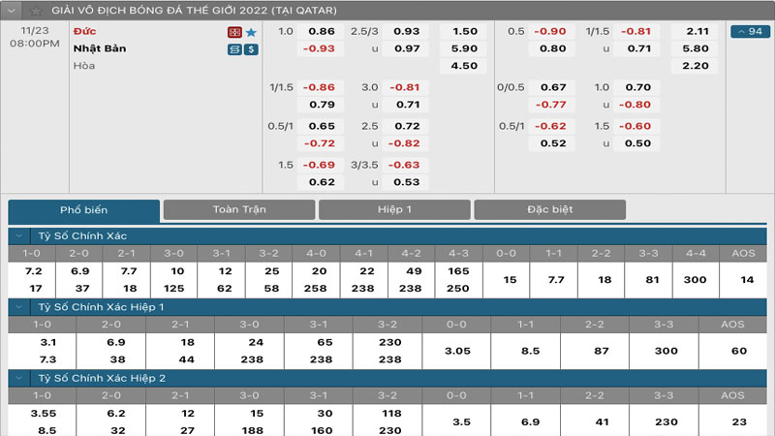The width and height of the screenshot is (775, 436).
Task: Collapse extra markets with the 94 button
Action: point(750,32)
